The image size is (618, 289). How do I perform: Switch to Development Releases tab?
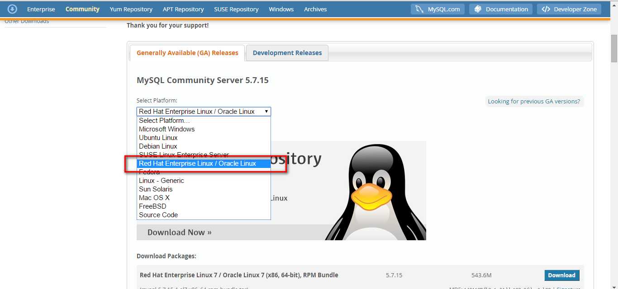tap(287, 53)
